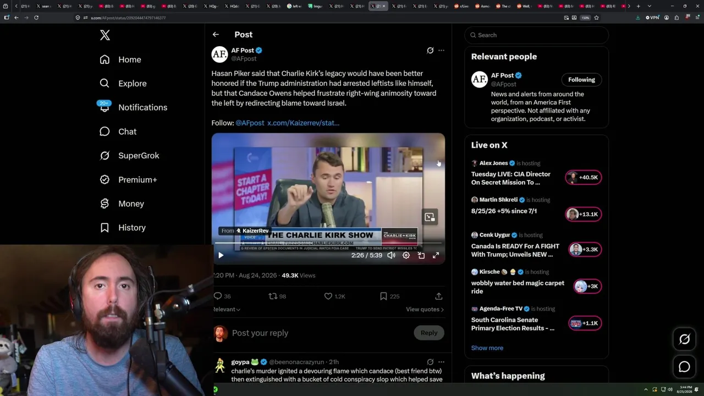Click the AF Post avatar on the post
The height and width of the screenshot is (396, 704).
pos(219,54)
